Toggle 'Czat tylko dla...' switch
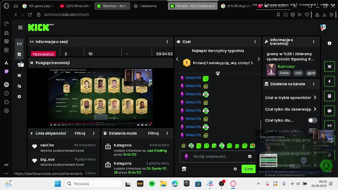 (x=313, y=120)
